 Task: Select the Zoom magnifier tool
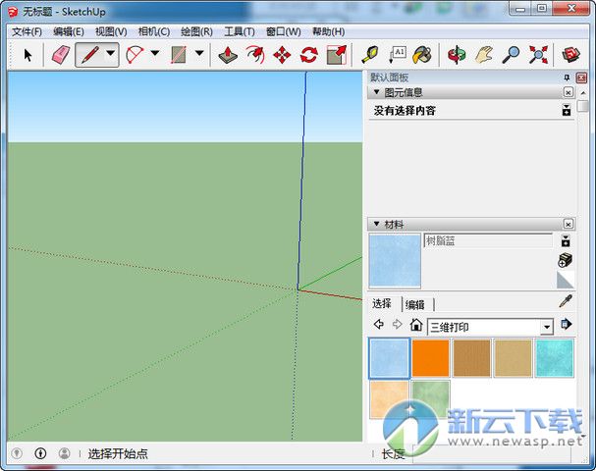pos(511,56)
